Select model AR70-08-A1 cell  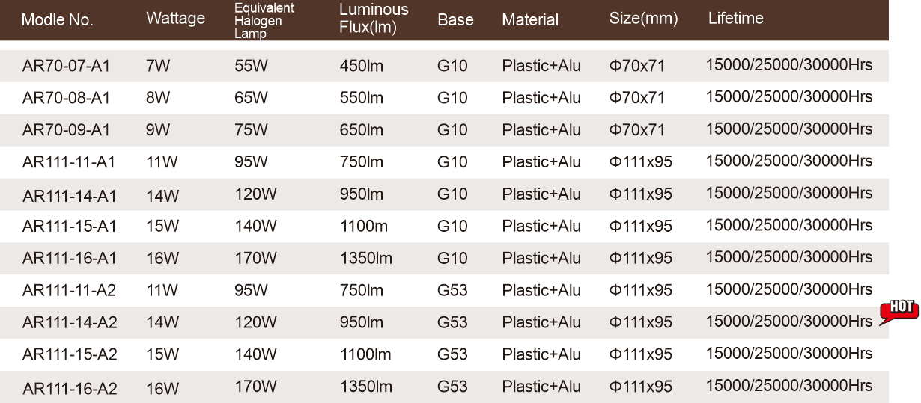click(x=66, y=98)
